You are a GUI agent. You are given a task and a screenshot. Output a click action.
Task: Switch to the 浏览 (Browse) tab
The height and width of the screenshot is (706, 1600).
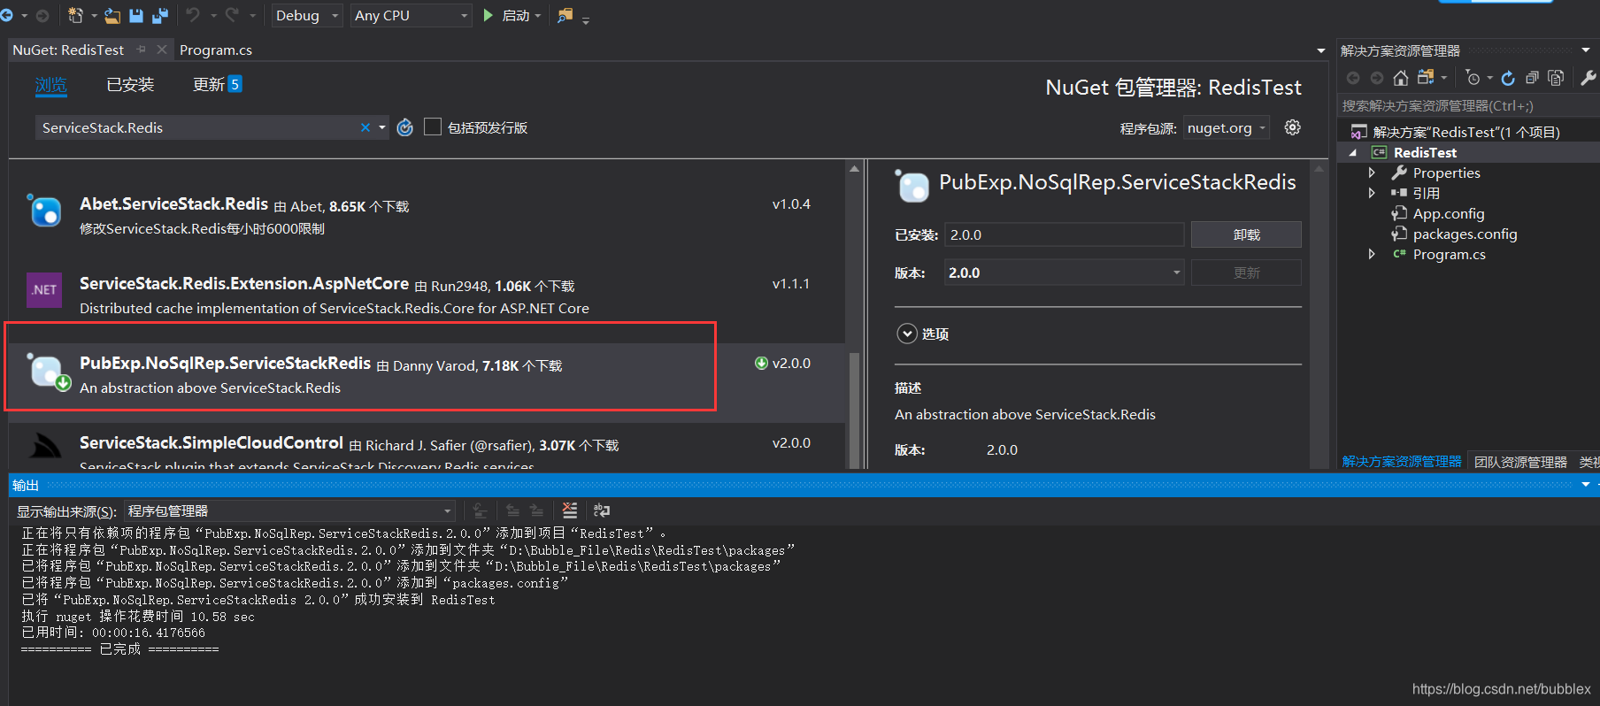pos(50,84)
